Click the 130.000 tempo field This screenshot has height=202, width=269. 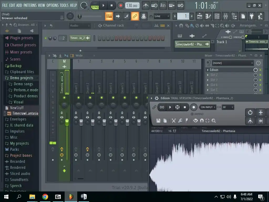pyautogui.click(x=132, y=6)
